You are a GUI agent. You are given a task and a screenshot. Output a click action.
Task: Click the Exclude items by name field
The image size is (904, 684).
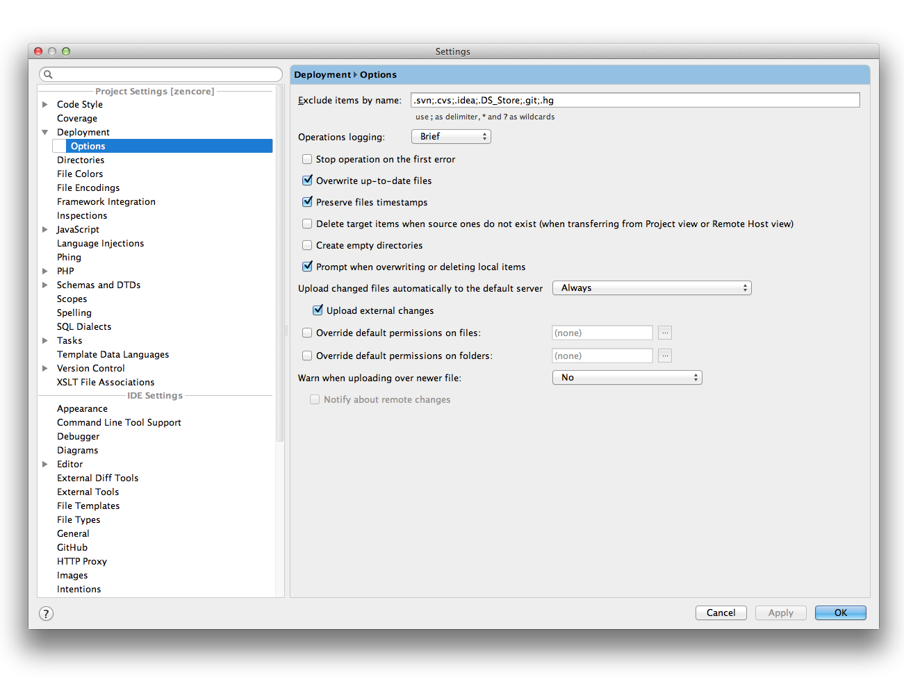pos(635,100)
